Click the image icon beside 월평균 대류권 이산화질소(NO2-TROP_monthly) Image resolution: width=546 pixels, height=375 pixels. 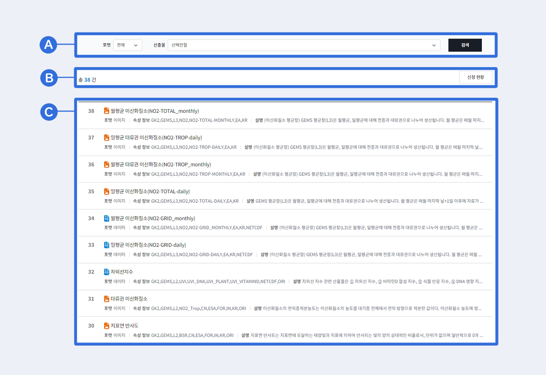point(106,165)
